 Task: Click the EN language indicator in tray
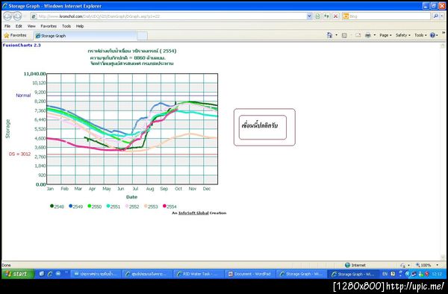385,274
